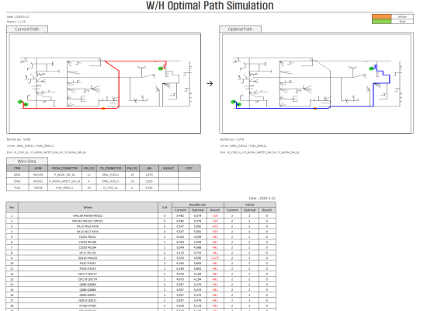This screenshot has height=311, width=427.
Task: Click the red routed path in the Current Path diagram
Action: click(x=119, y=87)
